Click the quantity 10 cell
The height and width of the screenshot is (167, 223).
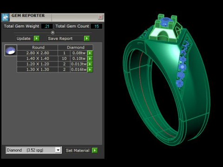(64, 58)
